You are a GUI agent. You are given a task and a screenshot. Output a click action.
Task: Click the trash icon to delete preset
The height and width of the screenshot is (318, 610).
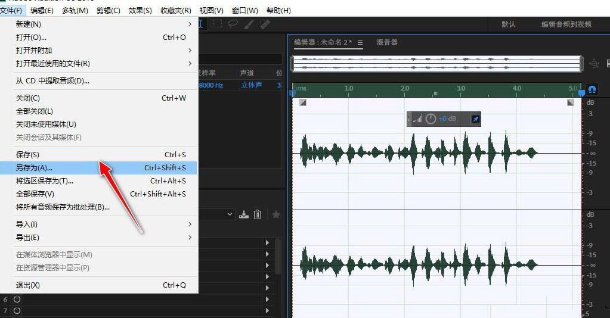coord(258,214)
